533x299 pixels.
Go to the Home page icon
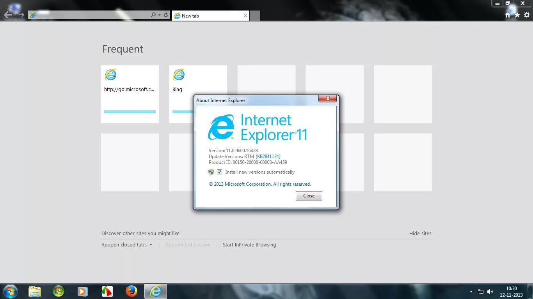click(x=508, y=15)
